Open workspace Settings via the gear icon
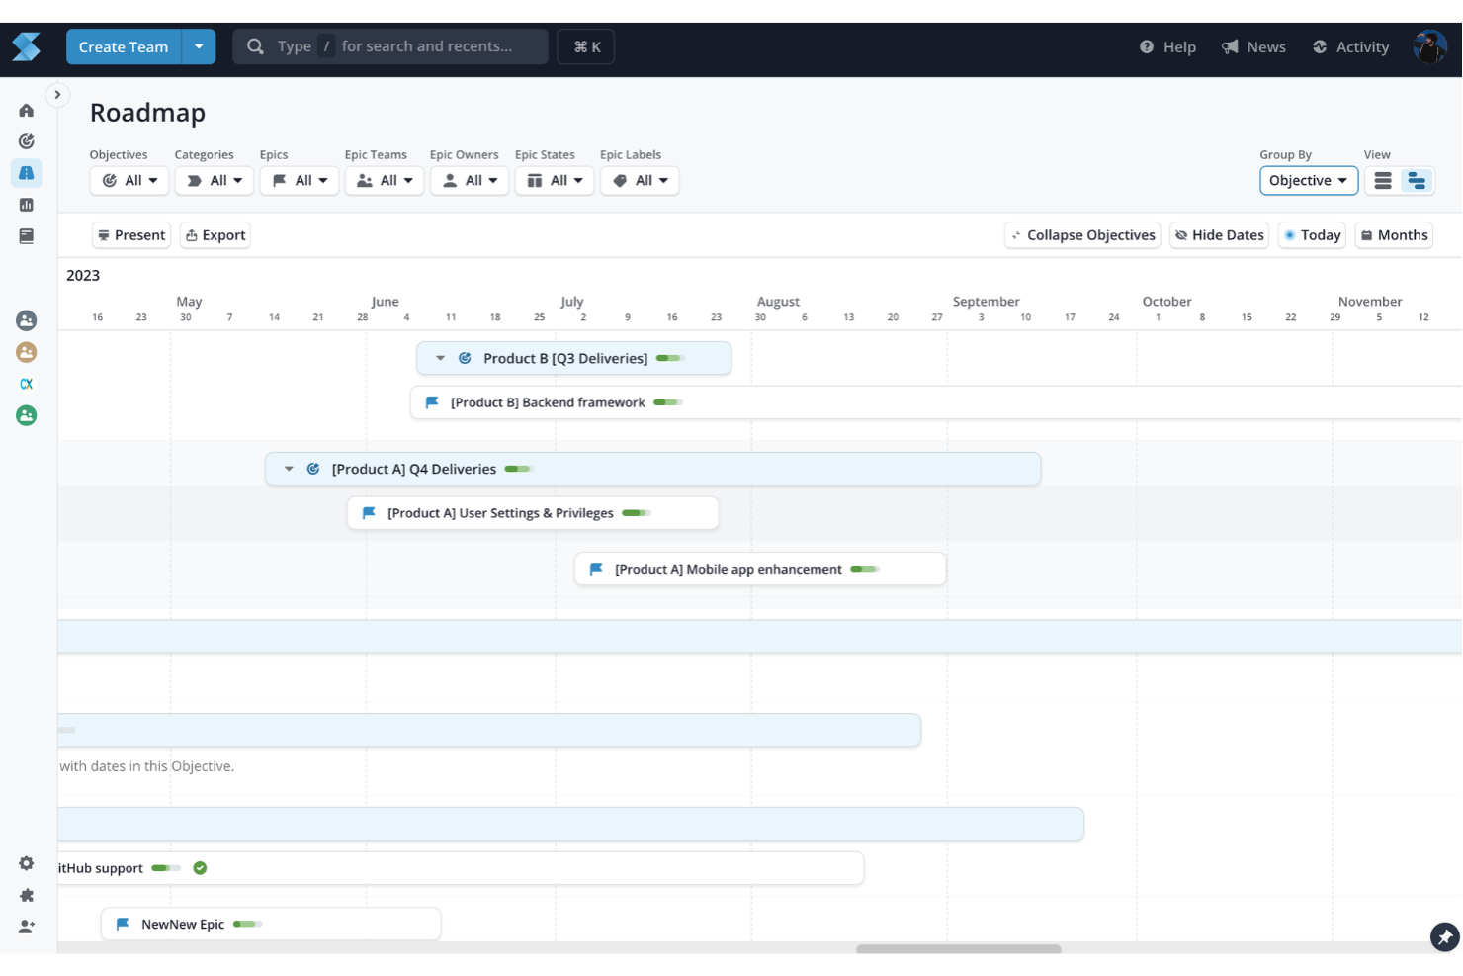The height and width of the screenshot is (976, 1463). [26, 862]
